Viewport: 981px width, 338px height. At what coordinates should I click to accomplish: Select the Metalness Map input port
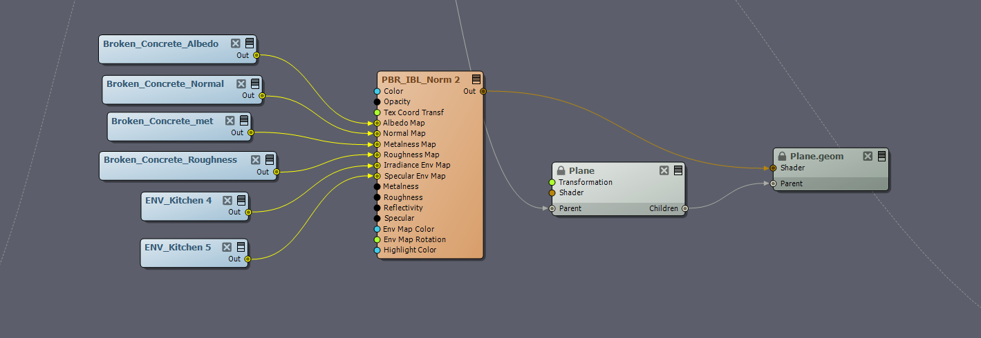377,144
